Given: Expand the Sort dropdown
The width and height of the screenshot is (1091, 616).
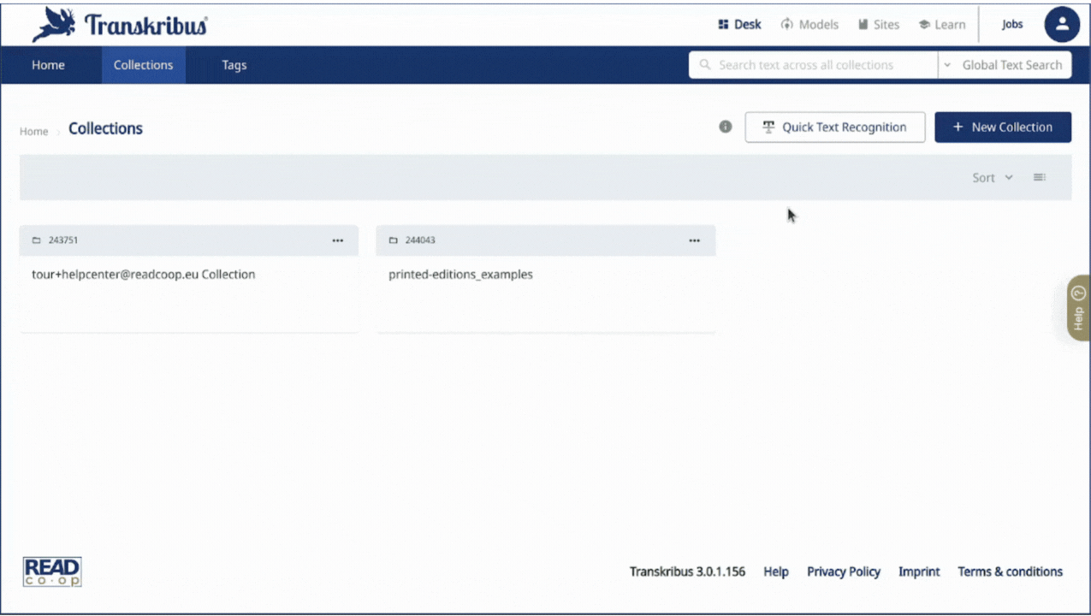Looking at the screenshot, I should tap(992, 177).
